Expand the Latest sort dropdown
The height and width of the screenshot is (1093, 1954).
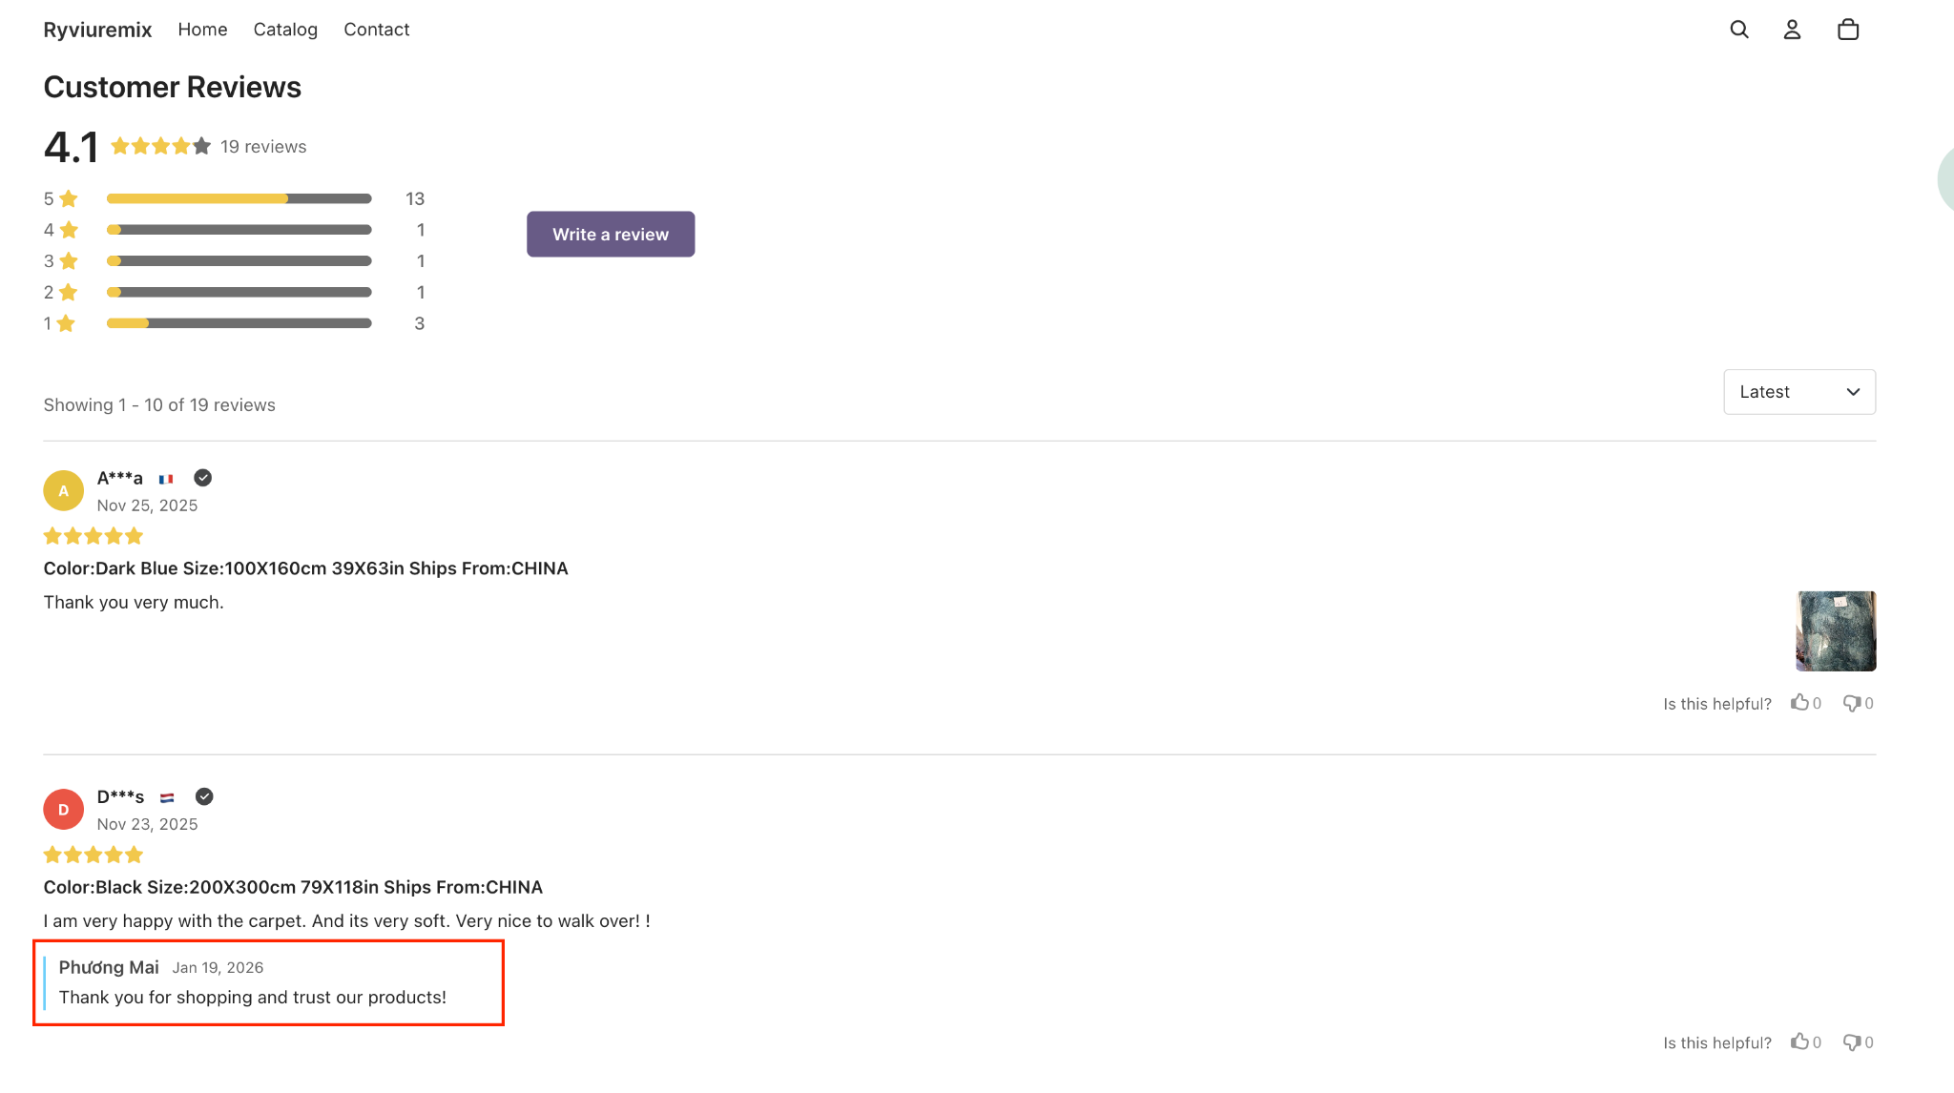click(x=1798, y=392)
